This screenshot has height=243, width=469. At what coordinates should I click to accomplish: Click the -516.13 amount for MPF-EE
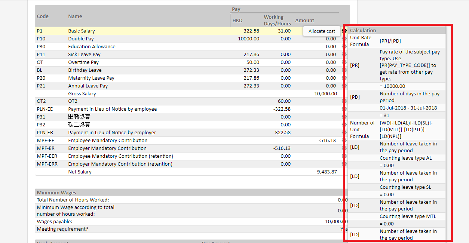coord(327,141)
